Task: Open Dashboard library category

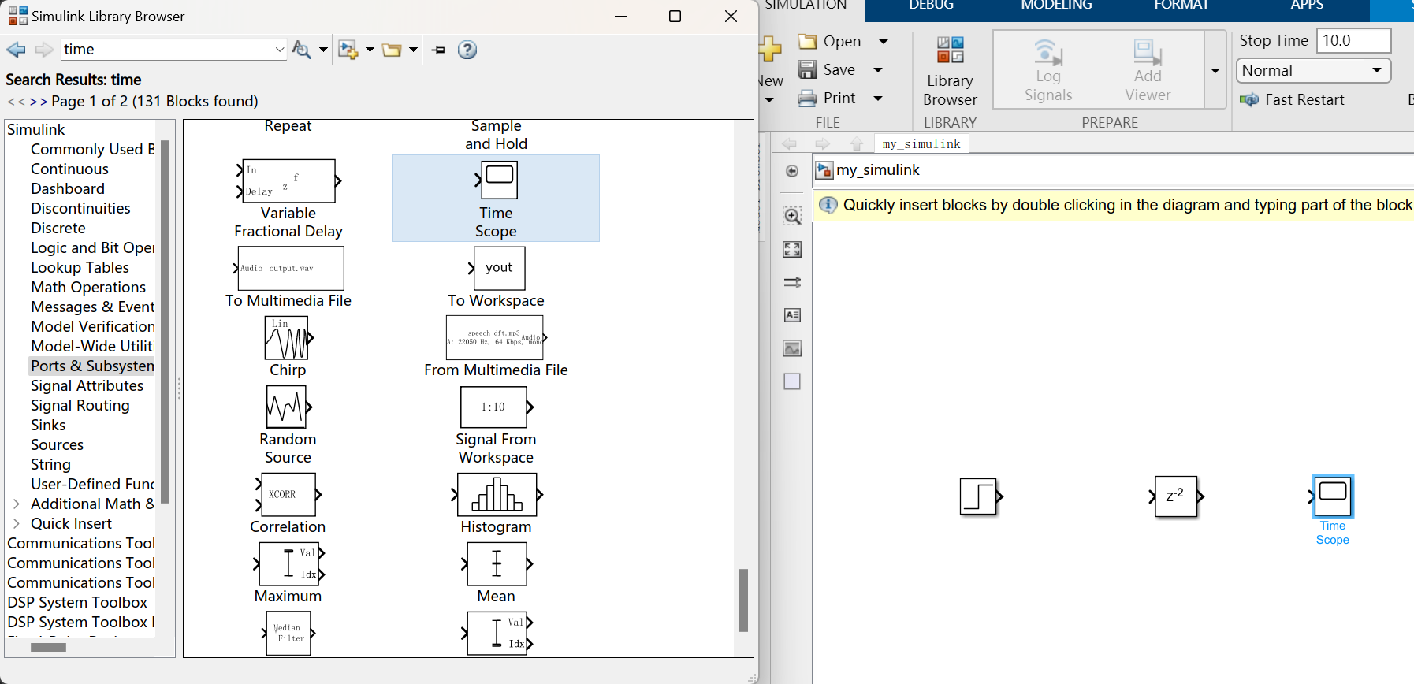Action: 68,188
